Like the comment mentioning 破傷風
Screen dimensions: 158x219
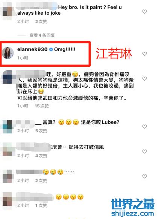(144, 152)
